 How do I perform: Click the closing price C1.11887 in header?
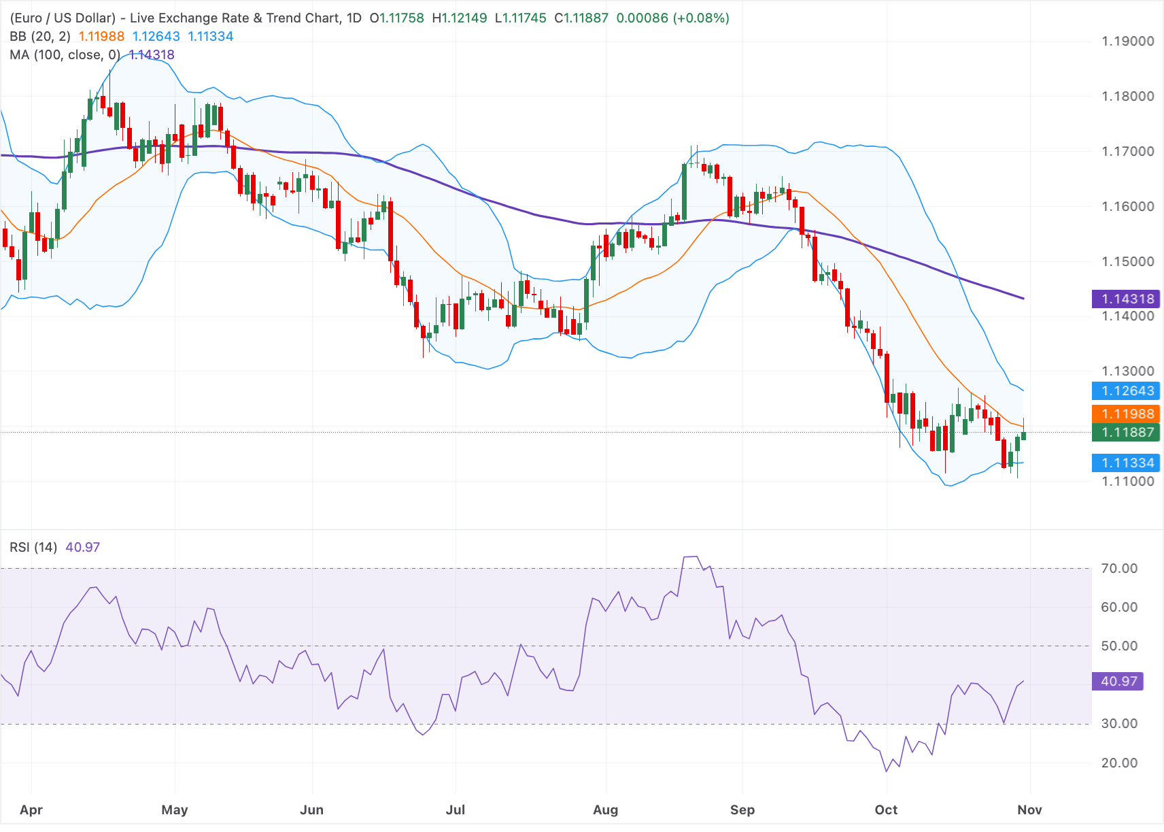click(581, 18)
